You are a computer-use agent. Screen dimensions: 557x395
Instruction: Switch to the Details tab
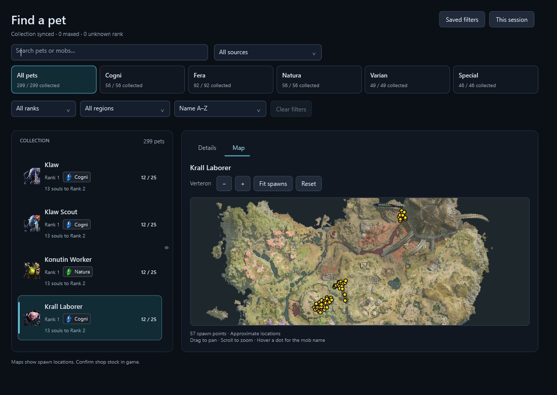pyautogui.click(x=207, y=148)
